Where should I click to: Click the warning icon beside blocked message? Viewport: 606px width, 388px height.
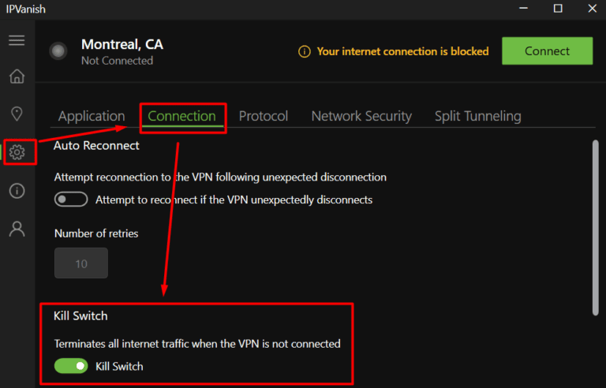[305, 51]
